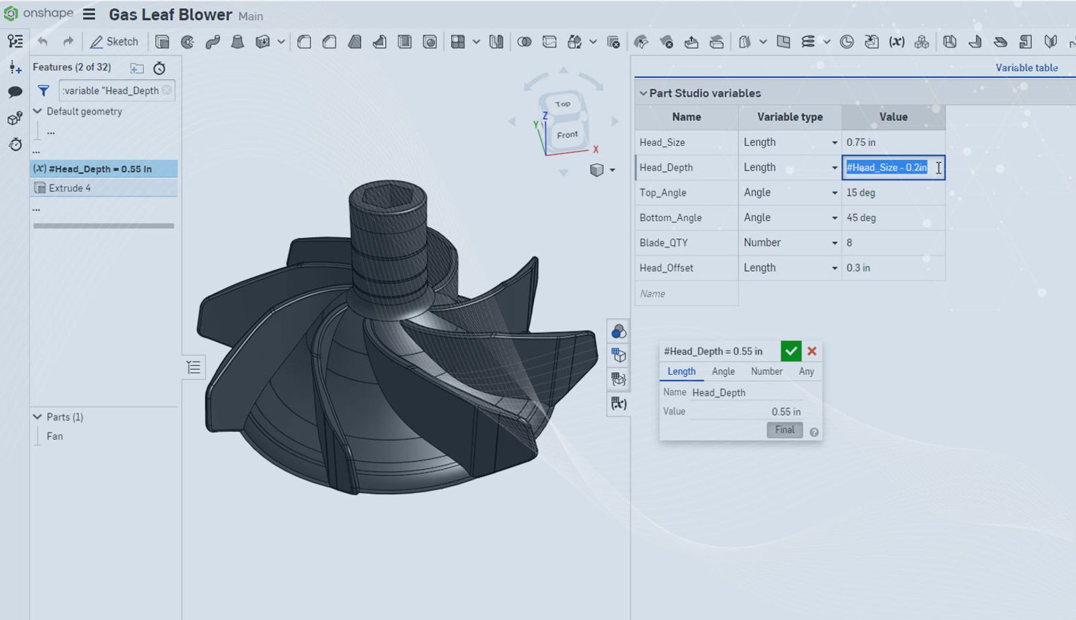Click the Sweep tool icon
This screenshot has width=1076, height=620.
(x=213, y=42)
